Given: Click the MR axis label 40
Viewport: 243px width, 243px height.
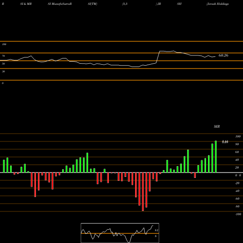Looking at the screenshot, I should [237, 160].
